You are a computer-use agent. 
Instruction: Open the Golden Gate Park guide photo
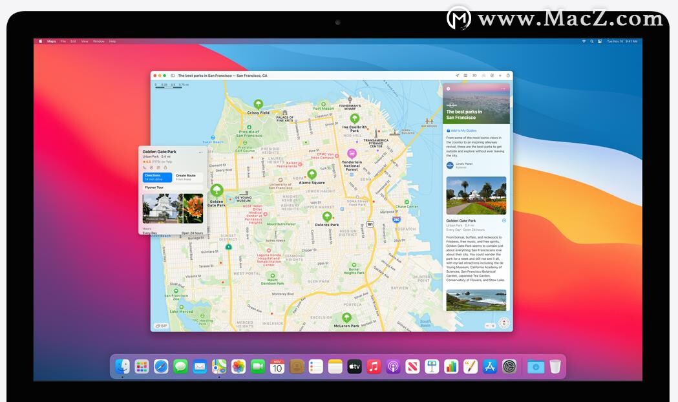[476, 195]
